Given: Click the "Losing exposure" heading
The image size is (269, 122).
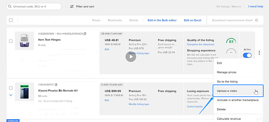Looking at the screenshot, I should point(198,91).
